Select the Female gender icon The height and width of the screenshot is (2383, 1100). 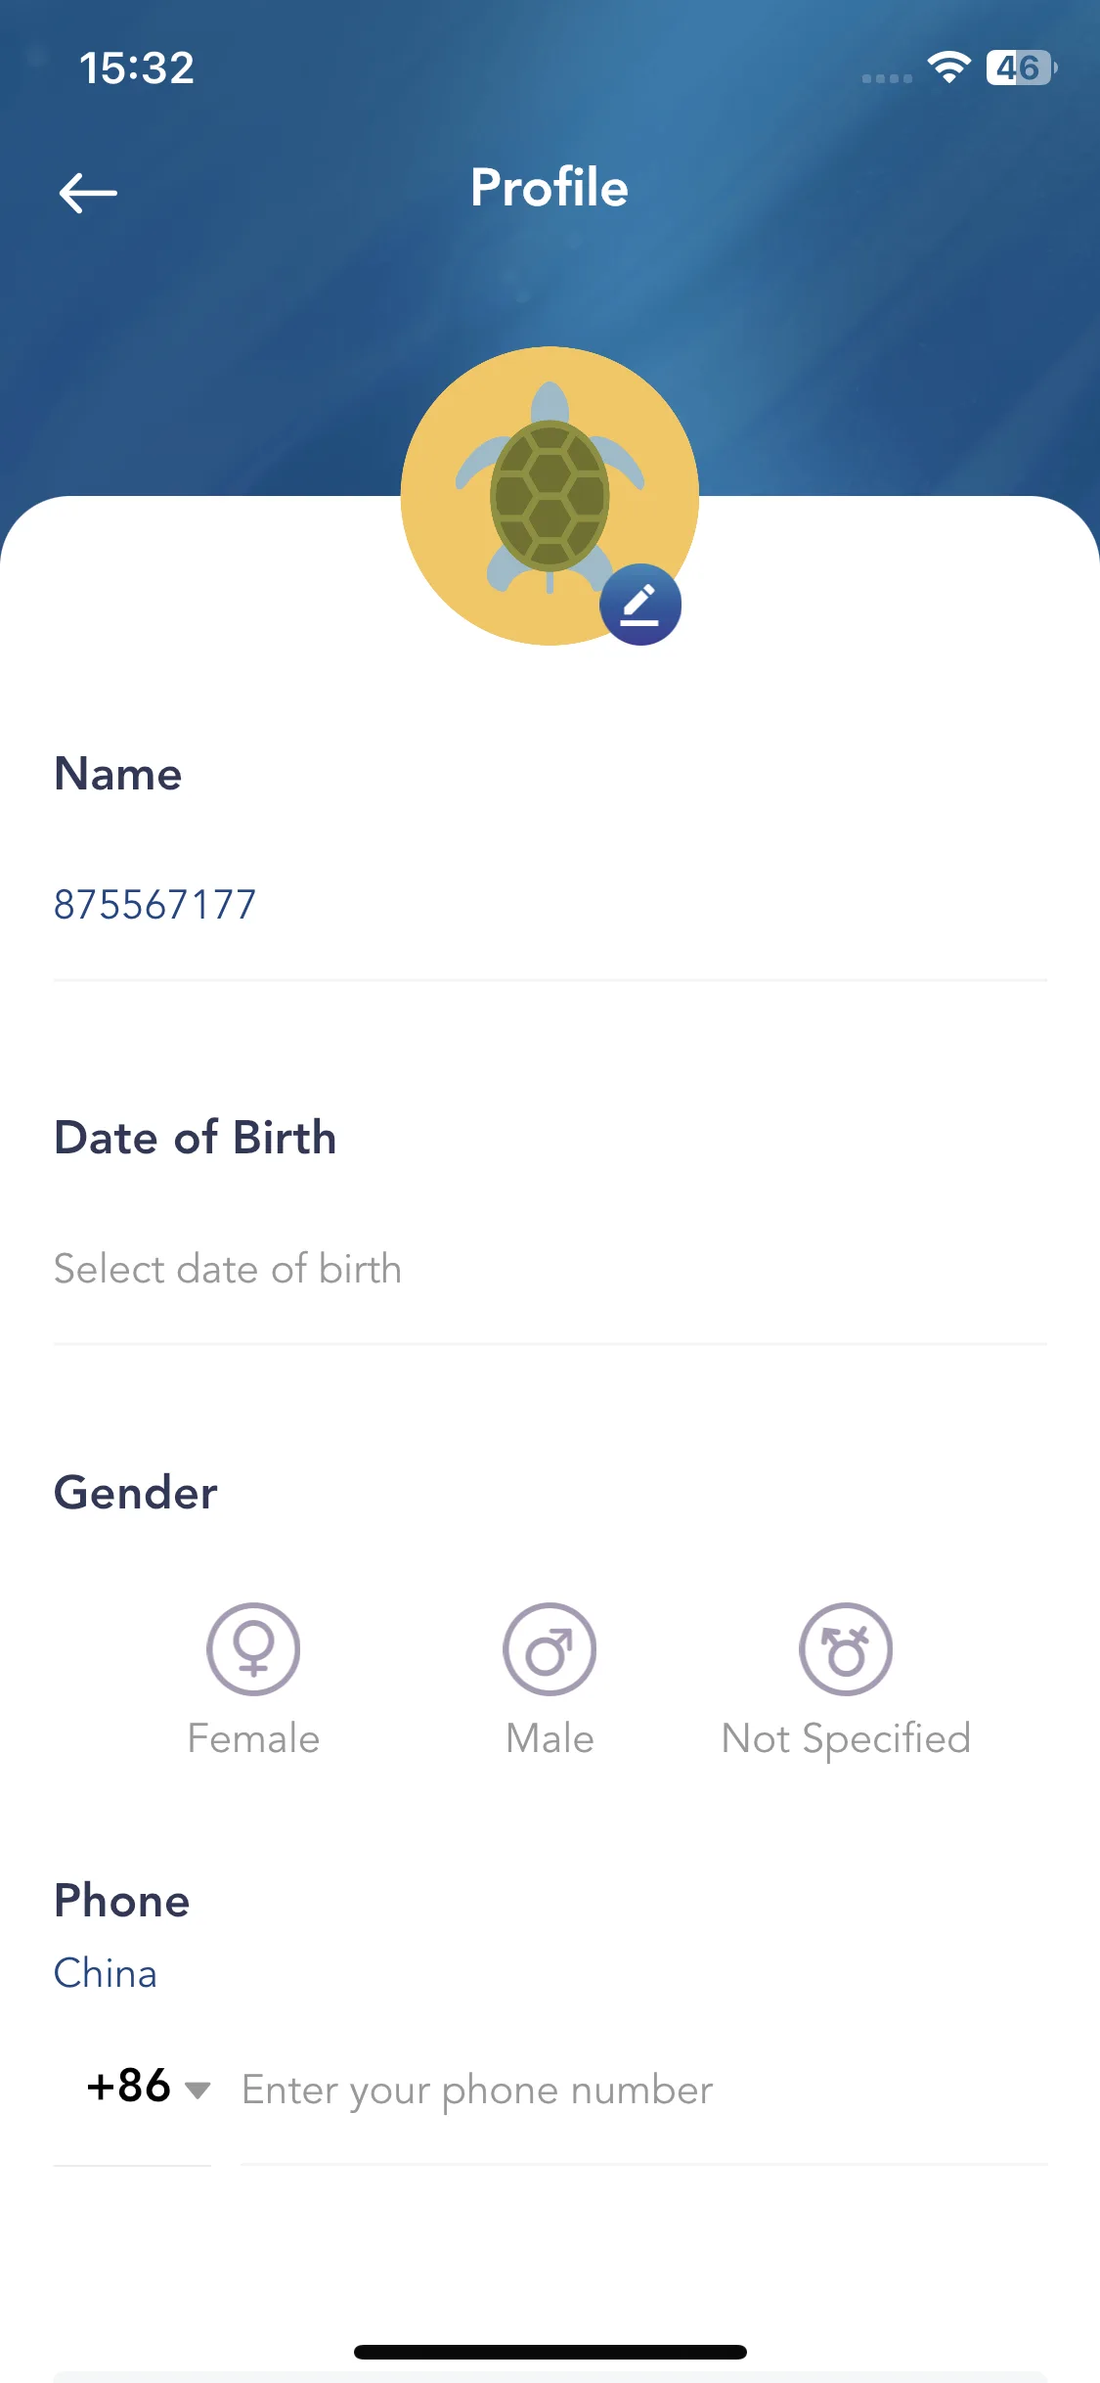[x=253, y=1649]
